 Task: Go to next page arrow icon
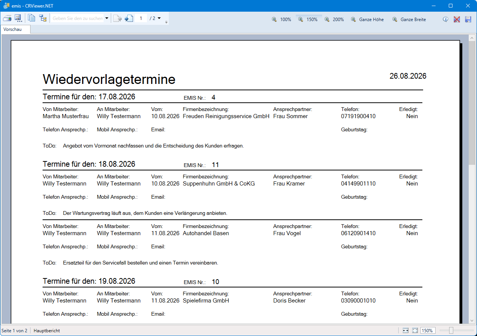[129, 18]
